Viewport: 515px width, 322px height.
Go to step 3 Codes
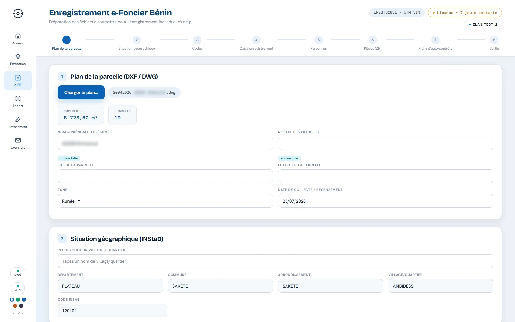197,43
